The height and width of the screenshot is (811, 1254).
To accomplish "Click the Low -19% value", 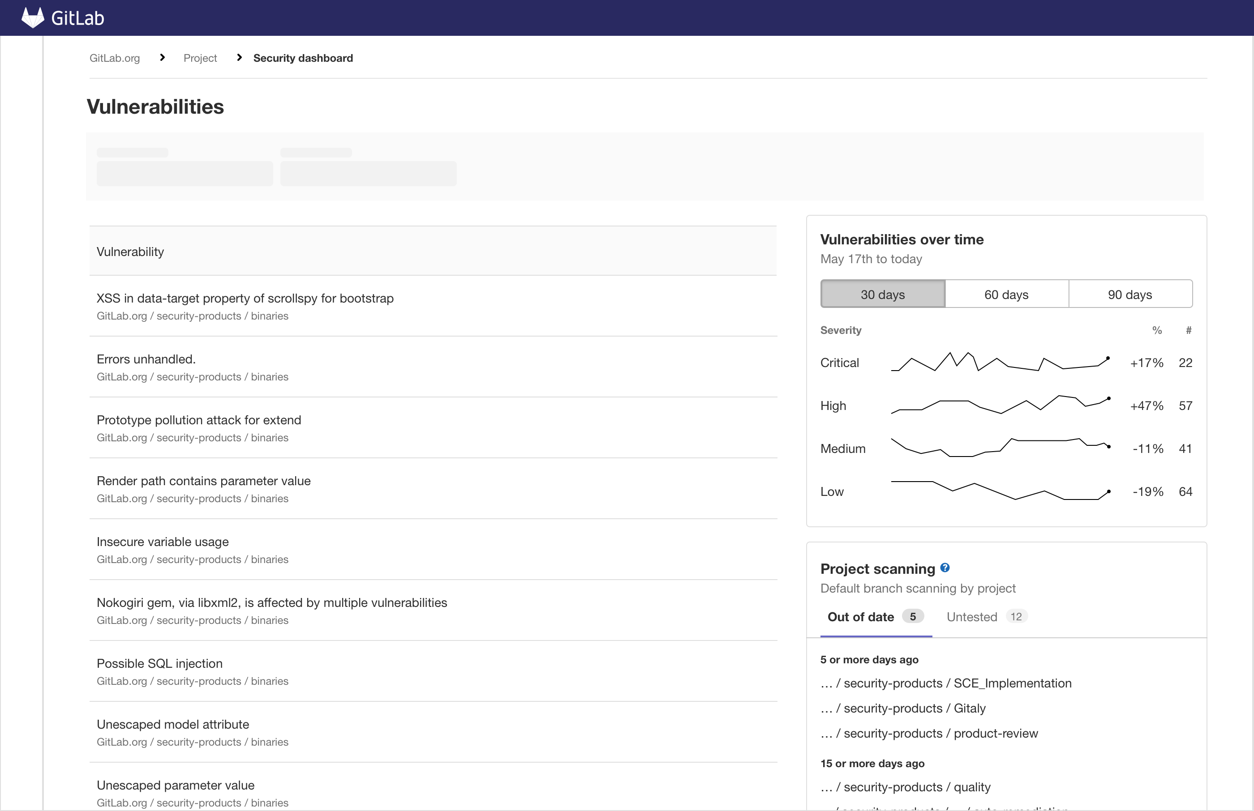I will pyautogui.click(x=1147, y=492).
